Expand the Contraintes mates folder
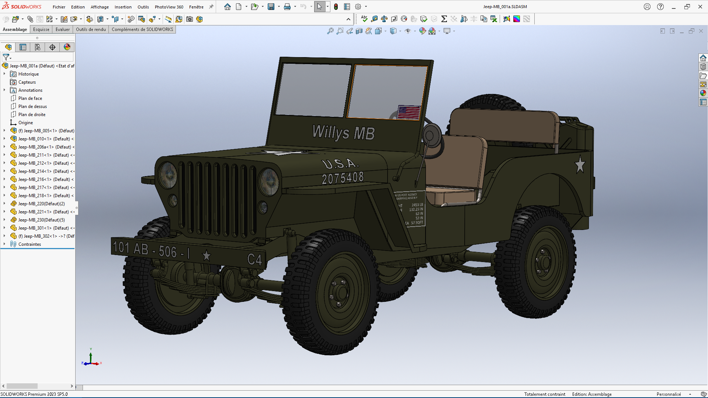This screenshot has width=708, height=398. coord(4,244)
